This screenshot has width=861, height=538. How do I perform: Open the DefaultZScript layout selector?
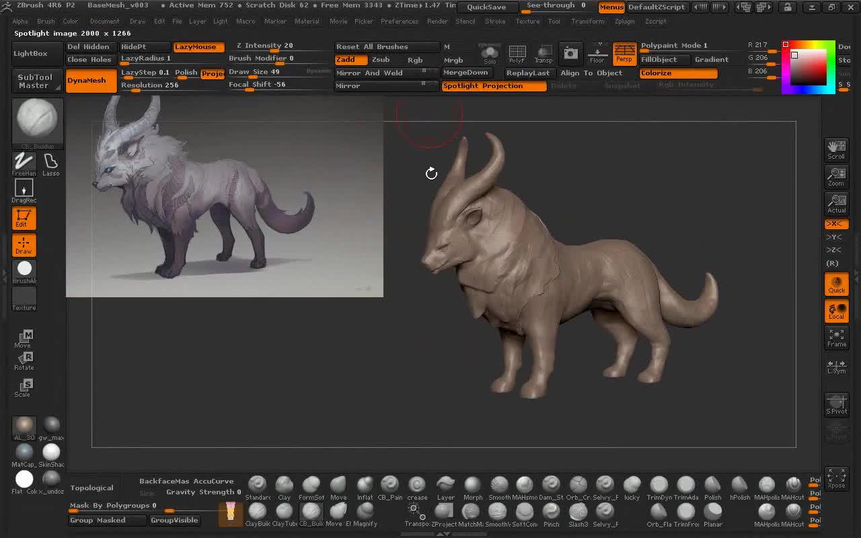(657, 7)
